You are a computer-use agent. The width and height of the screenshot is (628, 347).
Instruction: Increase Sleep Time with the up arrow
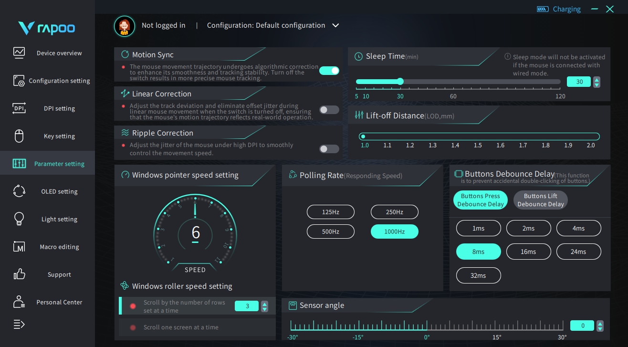click(597, 79)
